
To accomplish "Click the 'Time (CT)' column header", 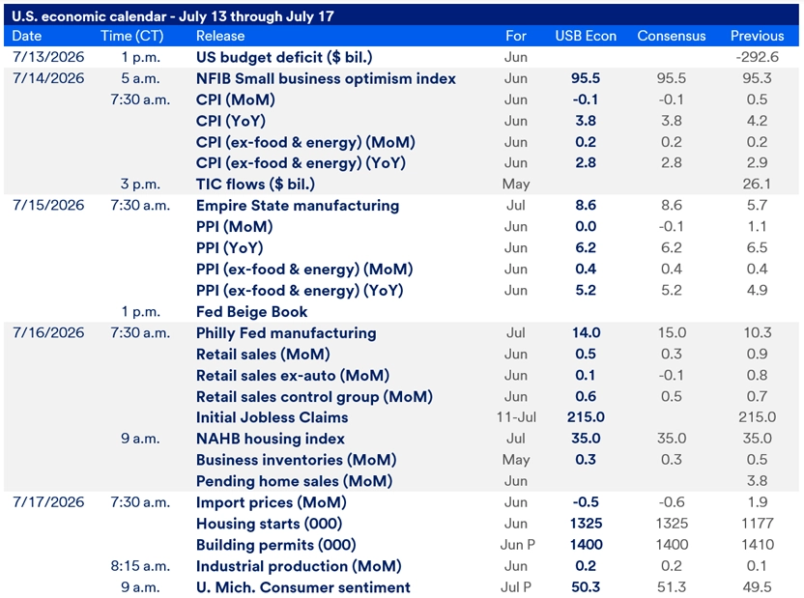I will pyautogui.click(x=131, y=36).
